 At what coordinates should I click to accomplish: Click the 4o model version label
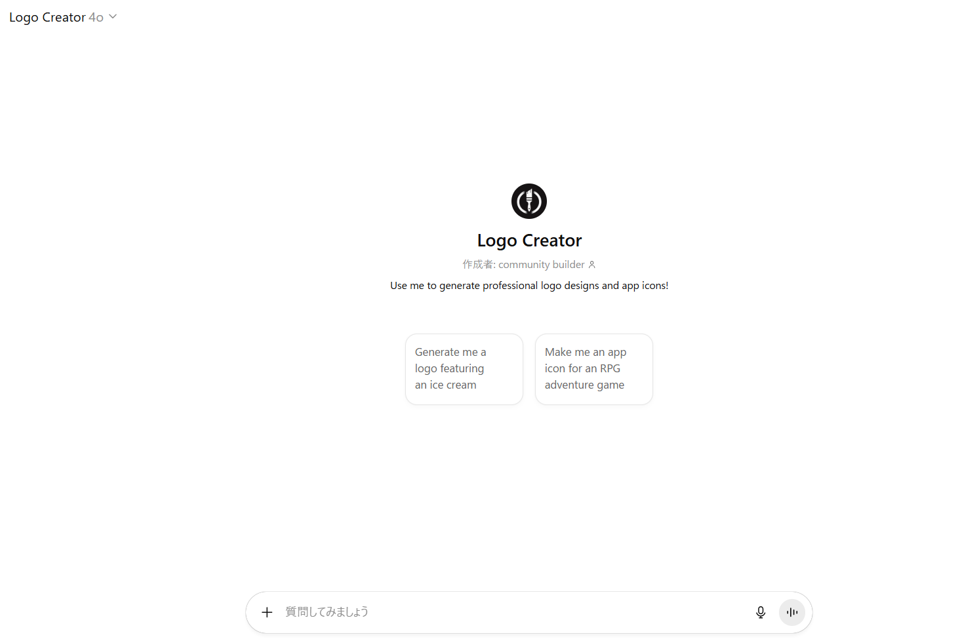[x=96, y=18]
